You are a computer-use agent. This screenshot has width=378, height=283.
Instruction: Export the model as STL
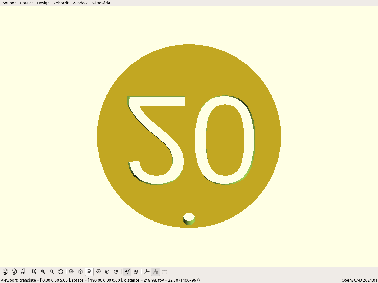click(23, 272)
